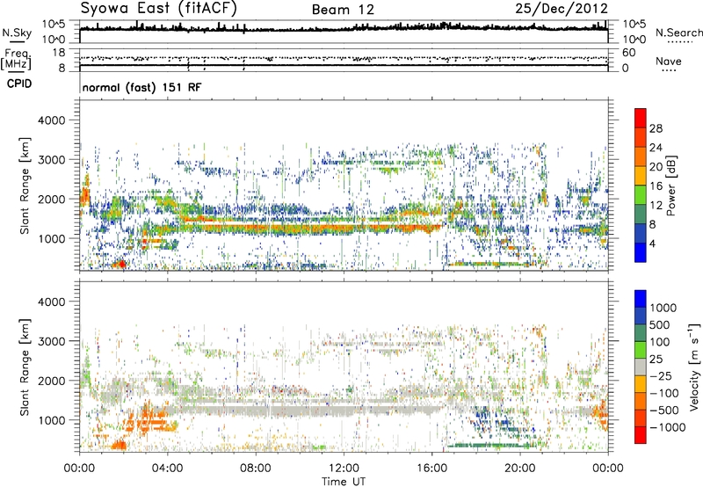Click the '-1000' velocity colorbar tick

pyautogui.click(x=667, y=427)
